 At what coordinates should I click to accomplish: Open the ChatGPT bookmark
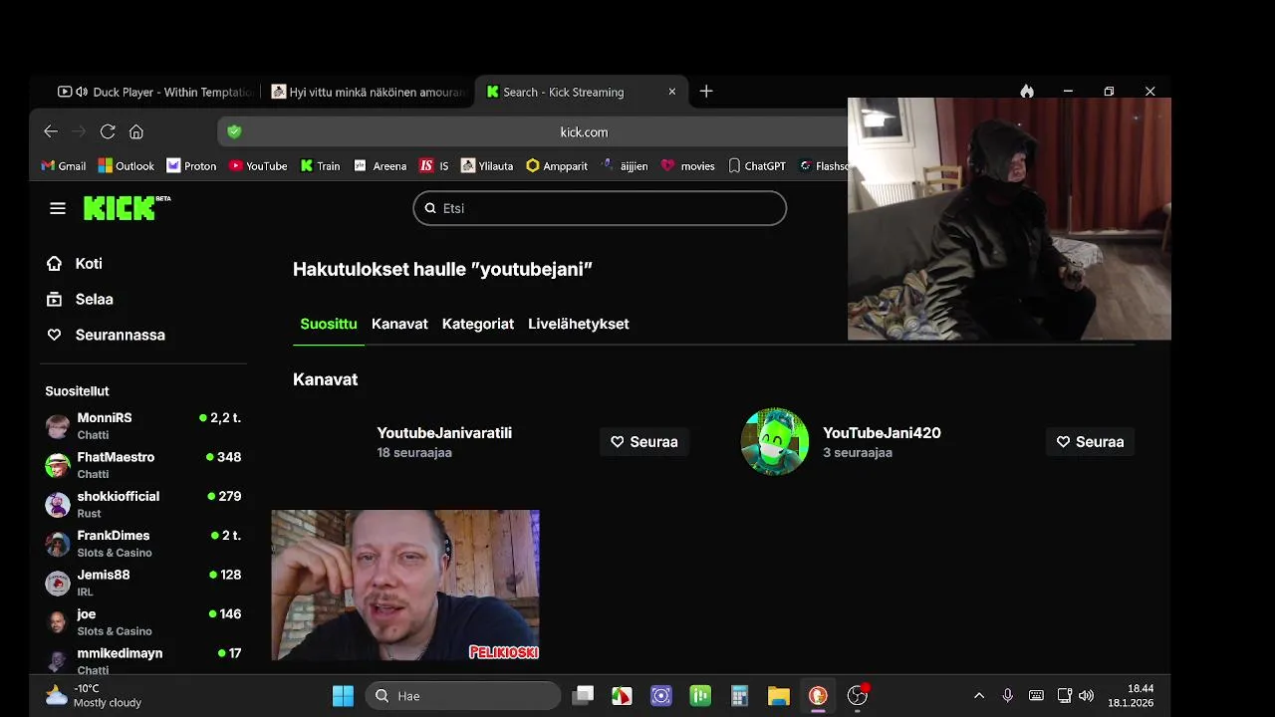[757, 166]
